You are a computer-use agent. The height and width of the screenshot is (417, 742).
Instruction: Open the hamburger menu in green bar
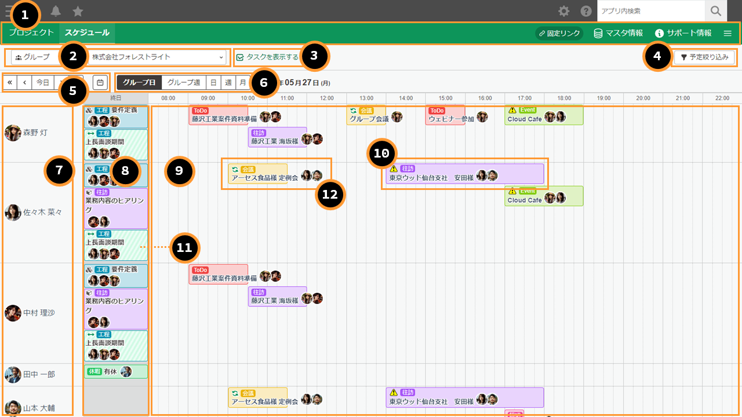pyautogui.click(x=728, y=33)
